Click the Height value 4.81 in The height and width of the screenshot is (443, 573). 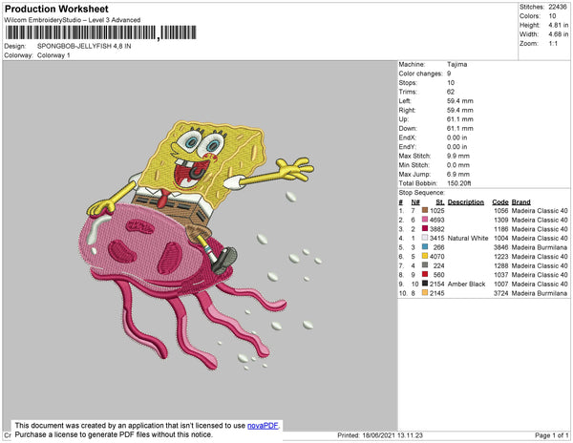point(558,25)
